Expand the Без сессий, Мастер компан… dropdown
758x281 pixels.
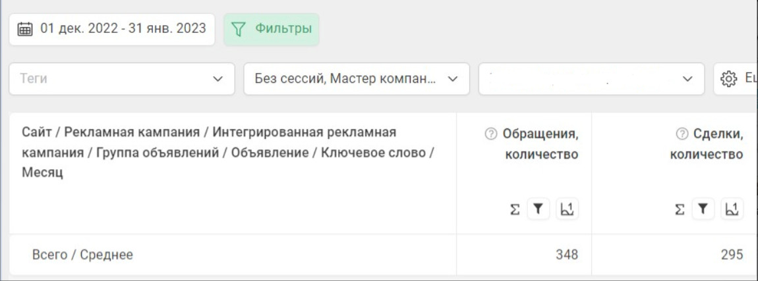tap(356, 79)
